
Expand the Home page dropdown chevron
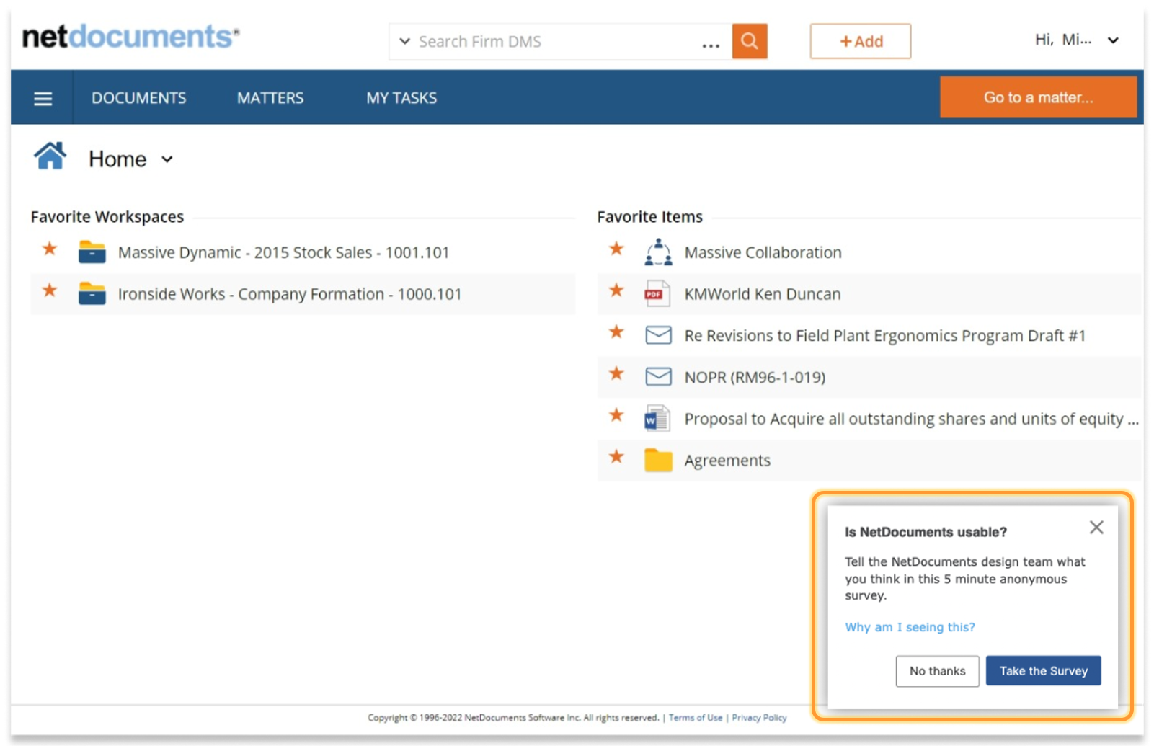click(167, 159)
